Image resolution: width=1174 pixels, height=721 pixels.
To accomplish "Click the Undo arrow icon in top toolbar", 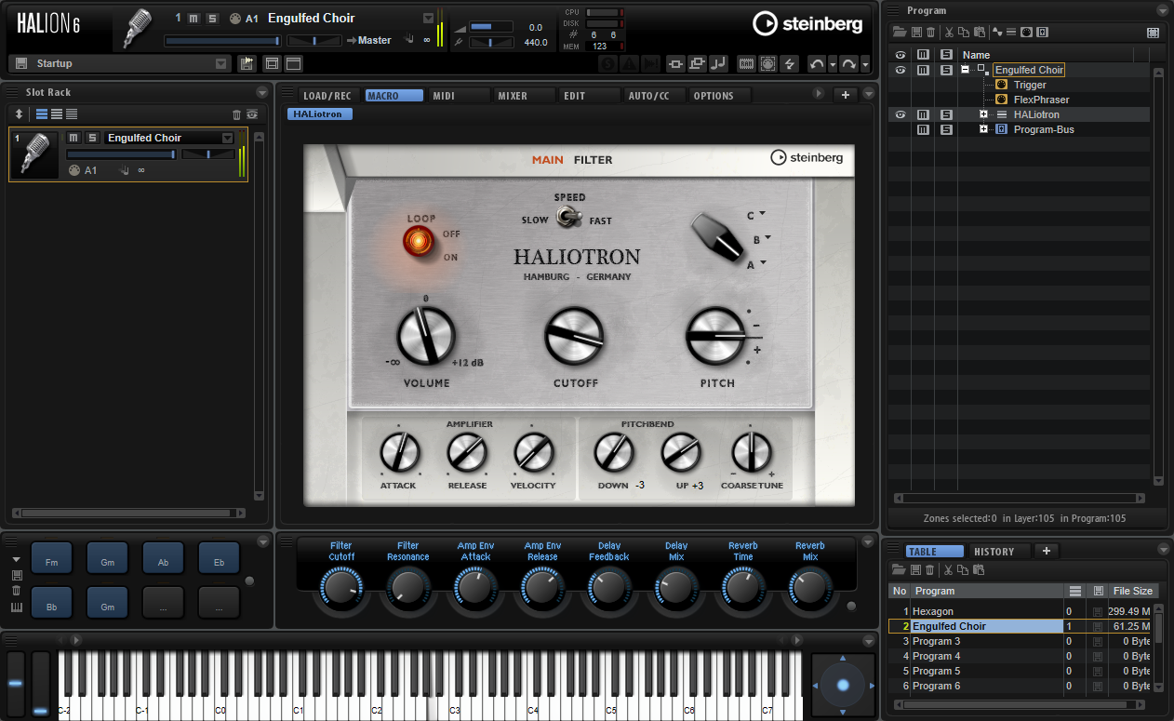I will pyautogui.click(x=817, y=63).
